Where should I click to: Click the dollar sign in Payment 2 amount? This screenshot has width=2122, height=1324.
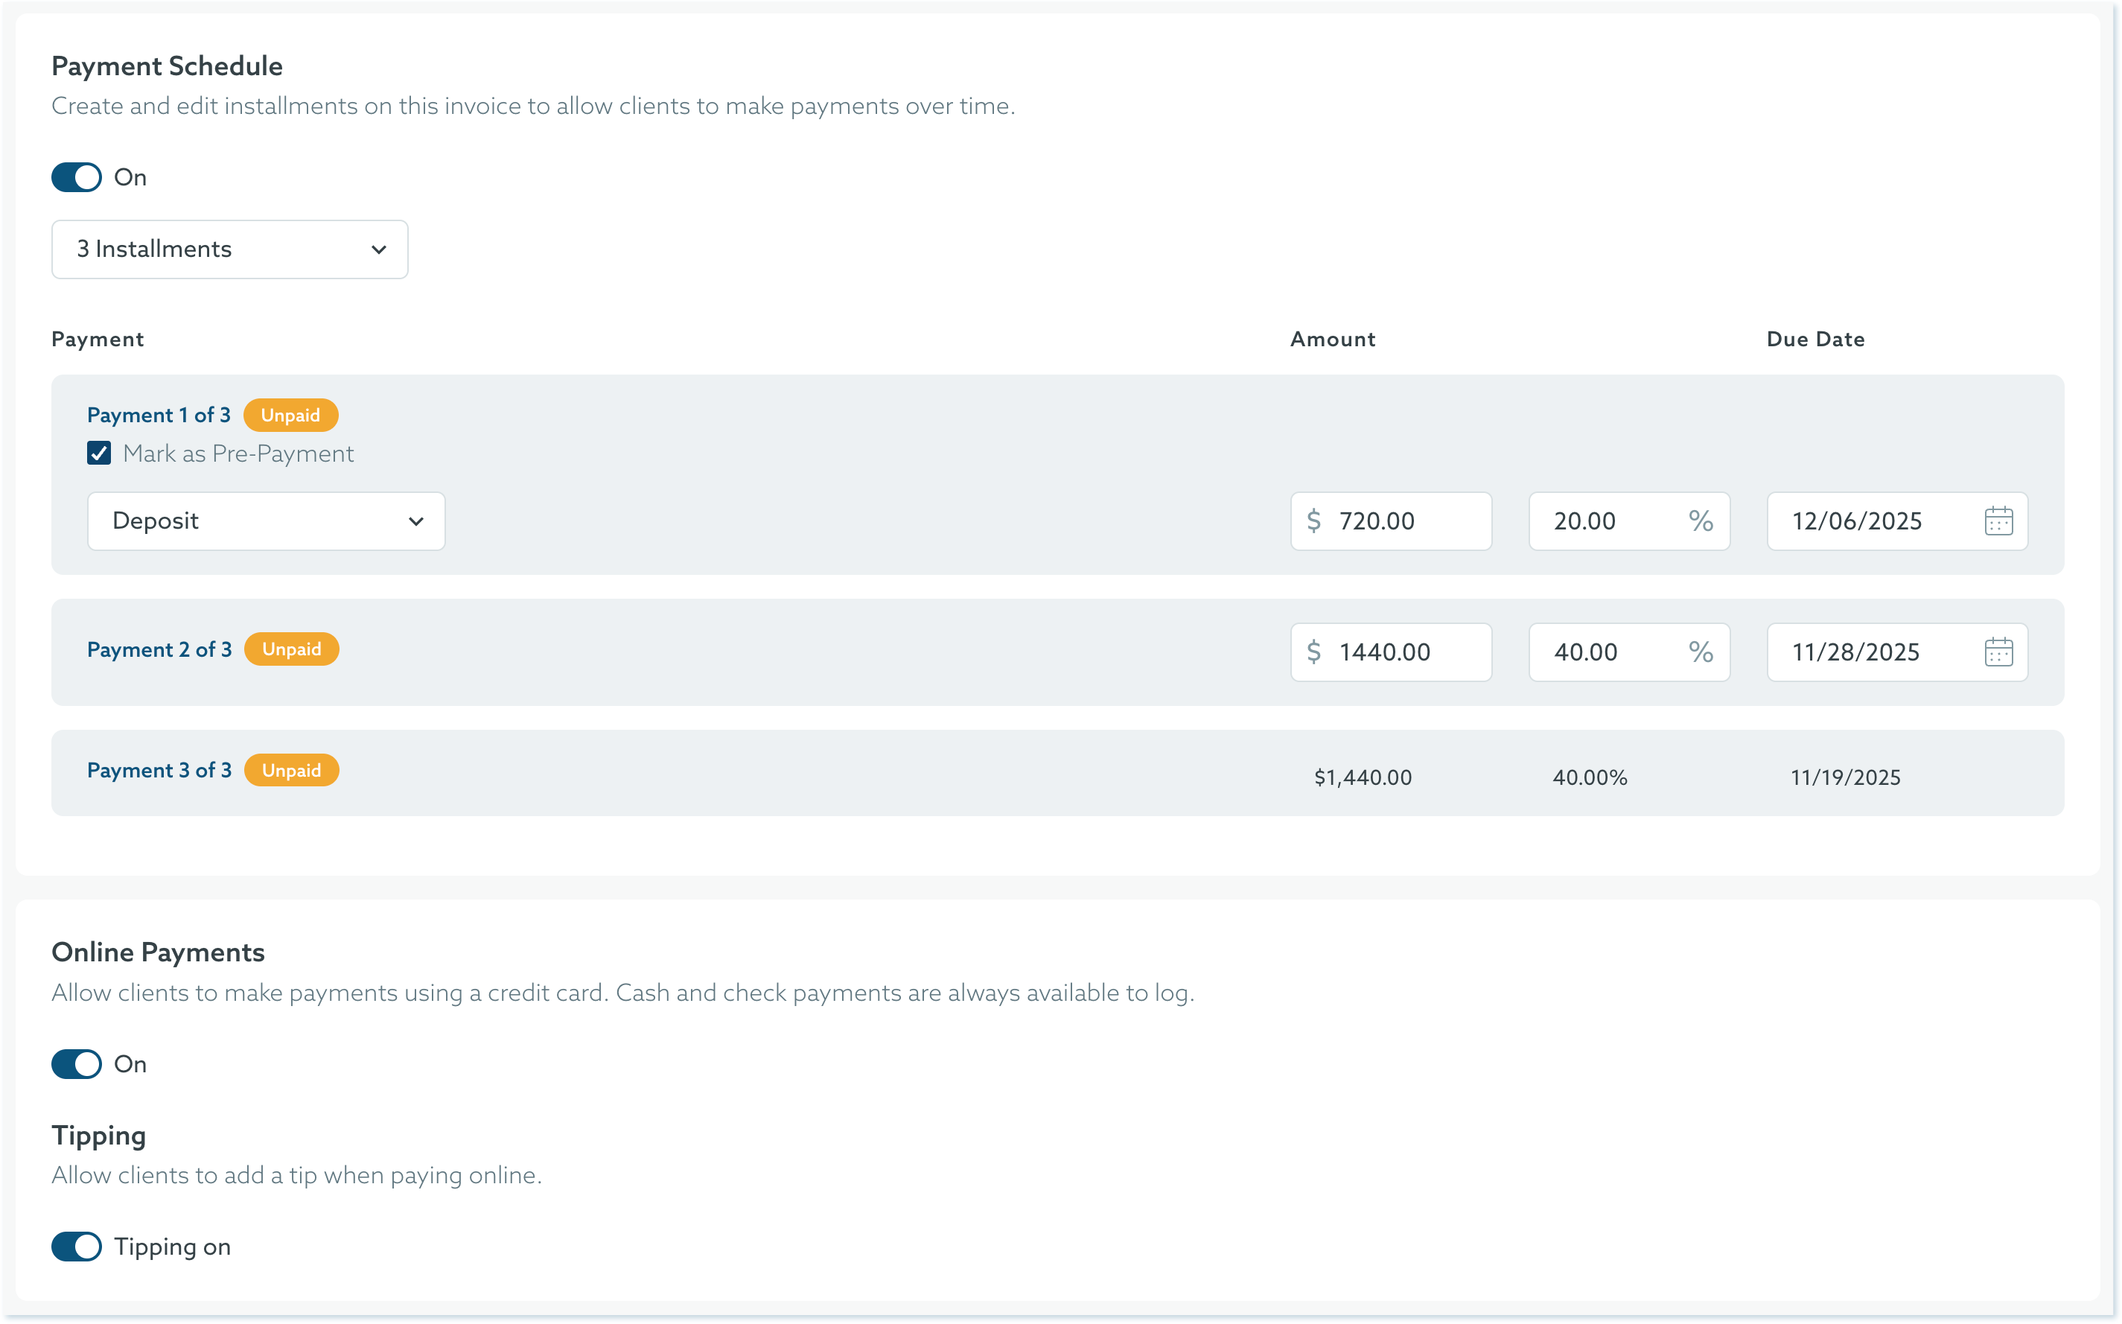(1313, 652)
